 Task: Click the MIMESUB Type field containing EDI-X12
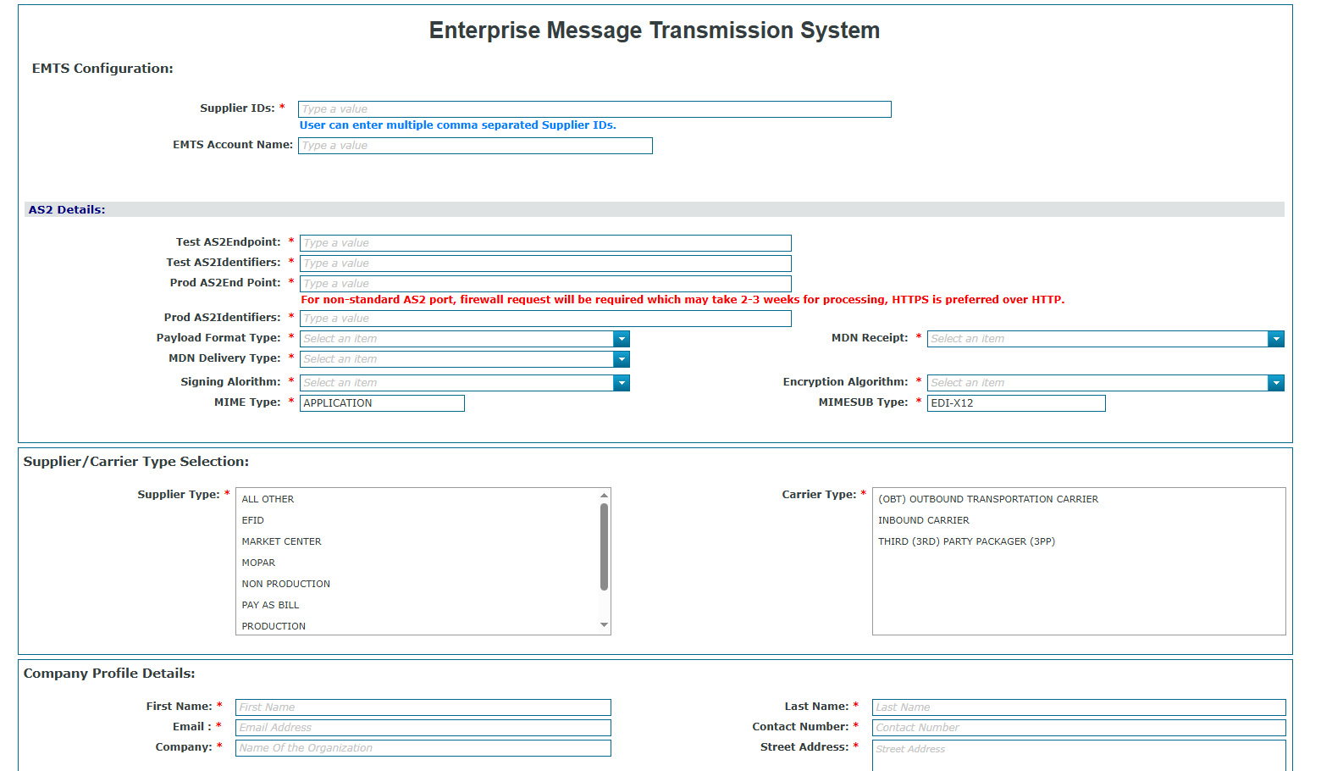point(1015,402)
